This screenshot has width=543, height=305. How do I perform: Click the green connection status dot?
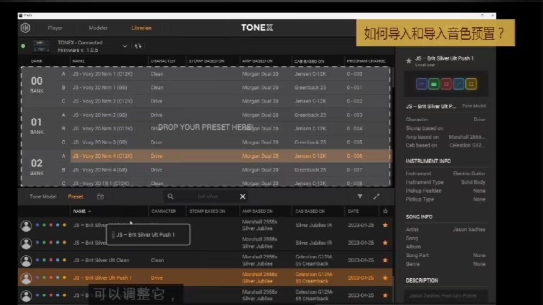pos(23,46)
